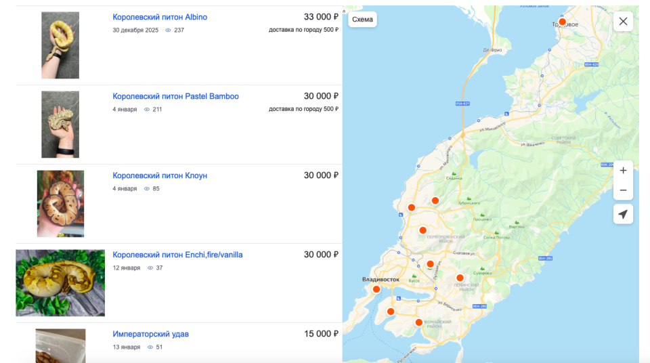Screen dimensions: 650x363
Task: Select the map marker near Трудовое
Action: (x=562, y=22)
